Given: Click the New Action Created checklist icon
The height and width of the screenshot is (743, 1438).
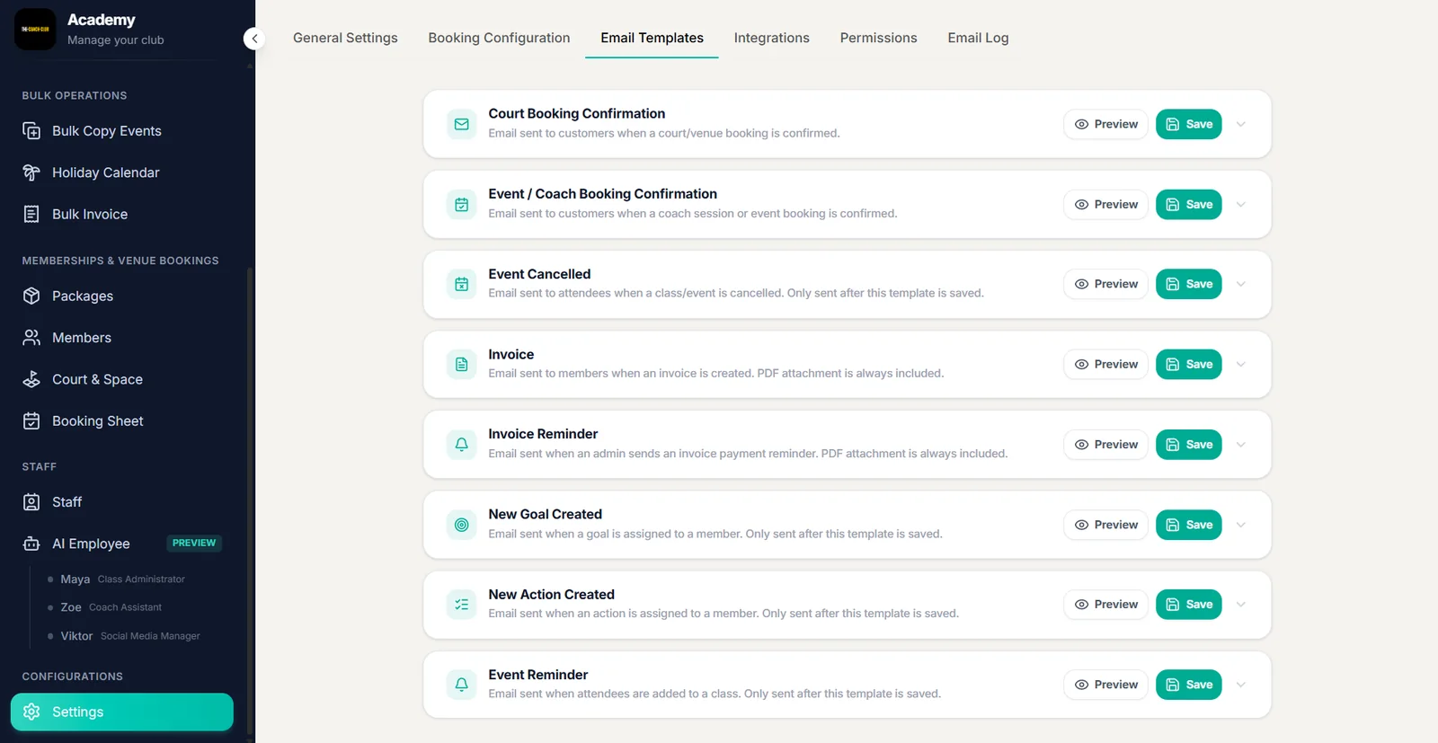Looking at the screenshot, I should pyautogui.click(x=461, y=605).
